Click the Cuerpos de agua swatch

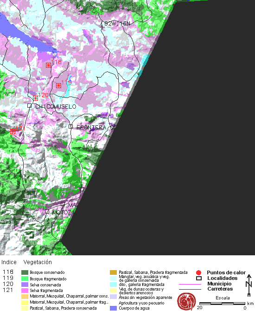(x=113, y=308)
